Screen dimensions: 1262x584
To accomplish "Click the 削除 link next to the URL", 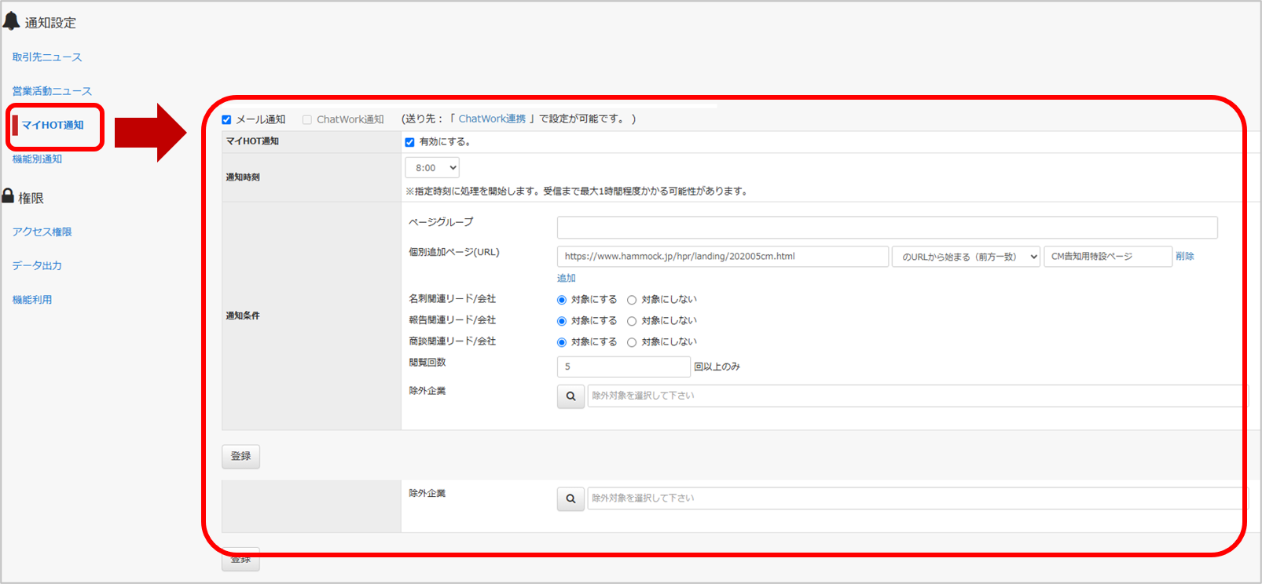I will point(1185,257).
